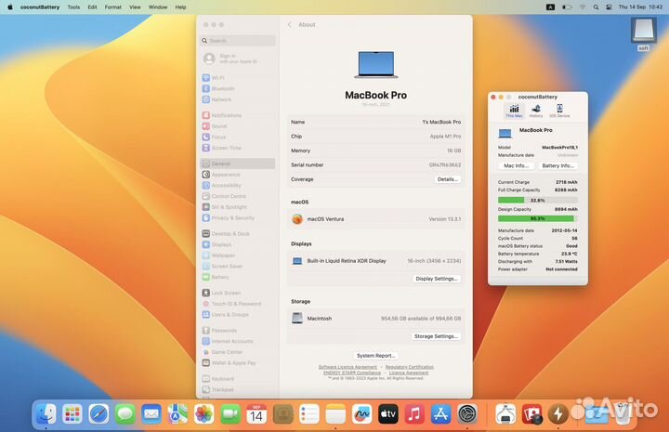This screenshot has height=432, width=669.
Task: Open Calendar from the Dock
Action: (x=256, y=413)
